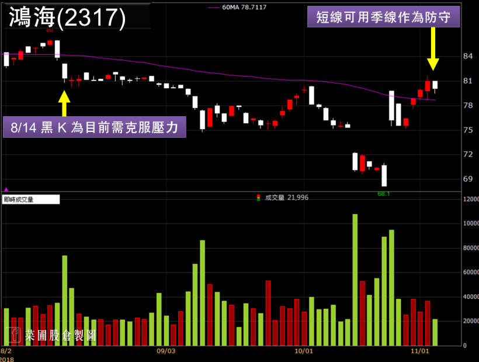Click the tallest green volume bar
The height and width of the screenshot is (362, 479).
point(355,280)
